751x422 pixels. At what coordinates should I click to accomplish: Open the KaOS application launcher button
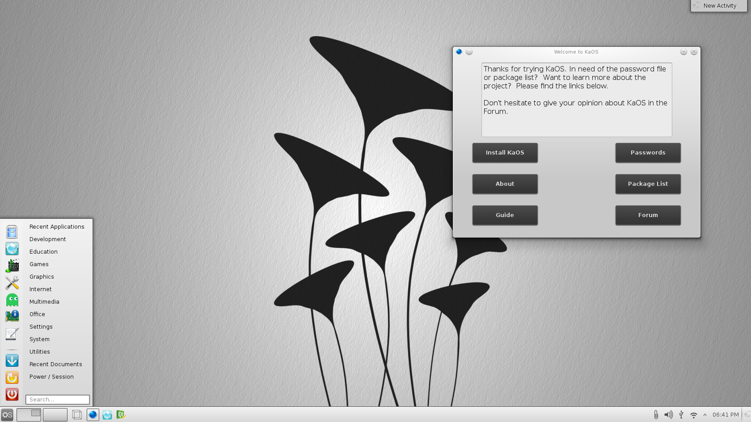click(x=7, y=415)
